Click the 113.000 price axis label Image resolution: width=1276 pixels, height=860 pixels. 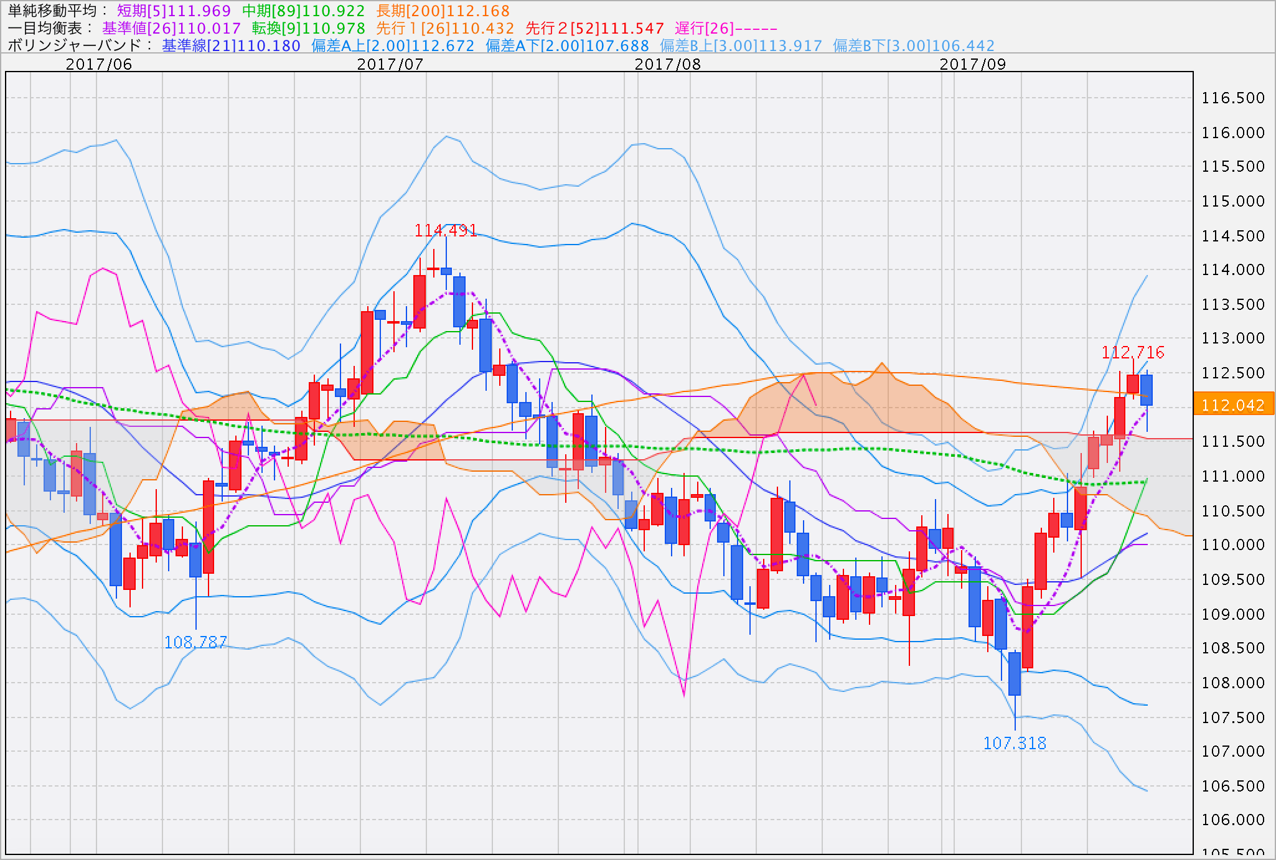[1233, 338]
